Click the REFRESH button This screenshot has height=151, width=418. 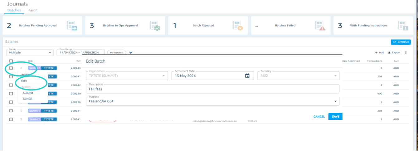[x=401, y=42]
